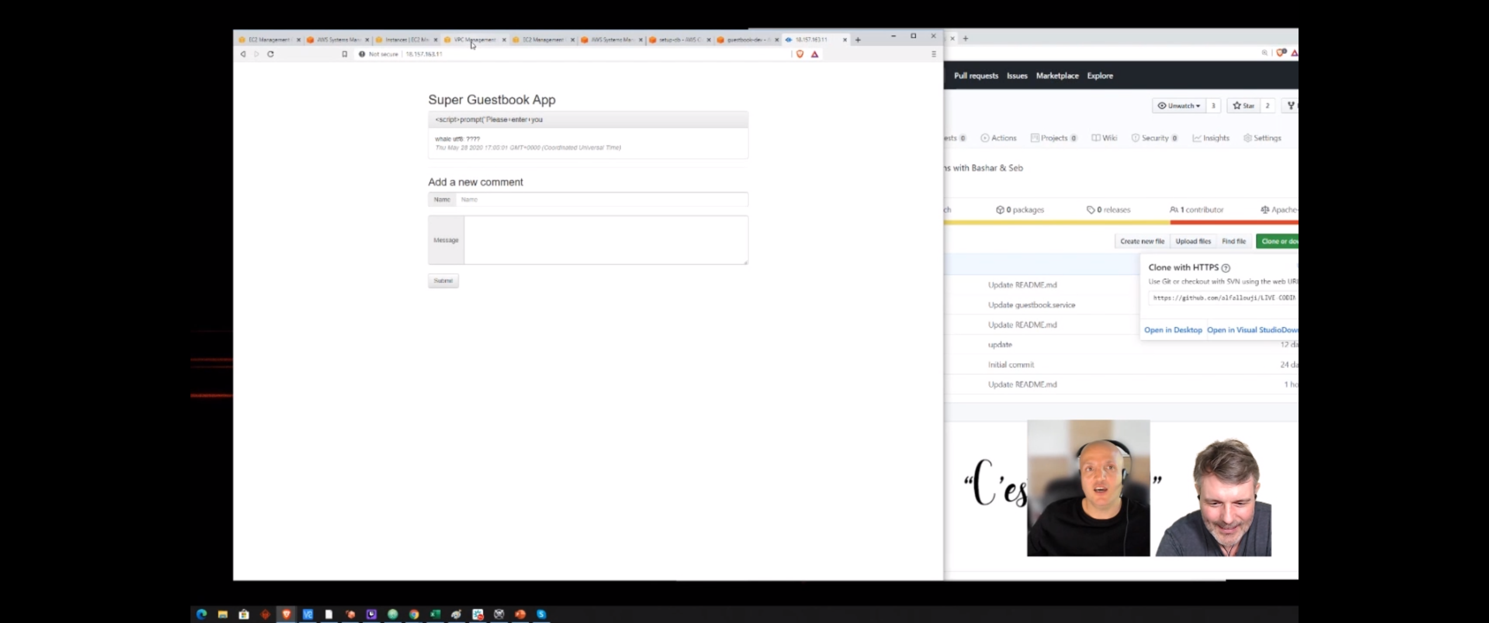Click the browser reload icon
The image size is (1489, 623).
(271, 54)
